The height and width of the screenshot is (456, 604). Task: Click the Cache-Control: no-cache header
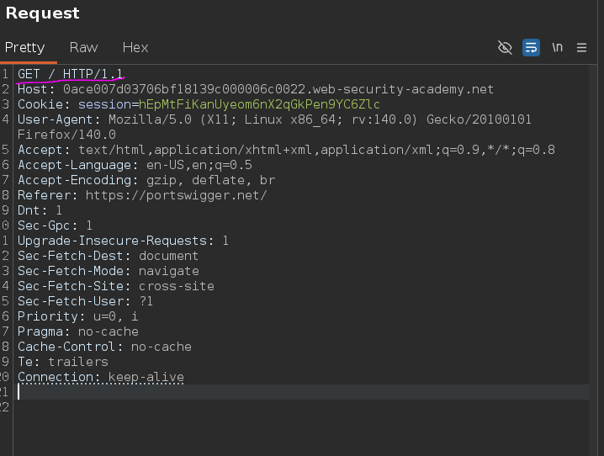click(104, 347)
